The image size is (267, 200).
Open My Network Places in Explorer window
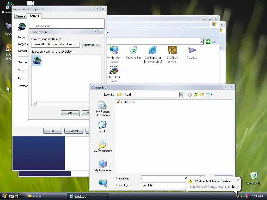(114, 54)
